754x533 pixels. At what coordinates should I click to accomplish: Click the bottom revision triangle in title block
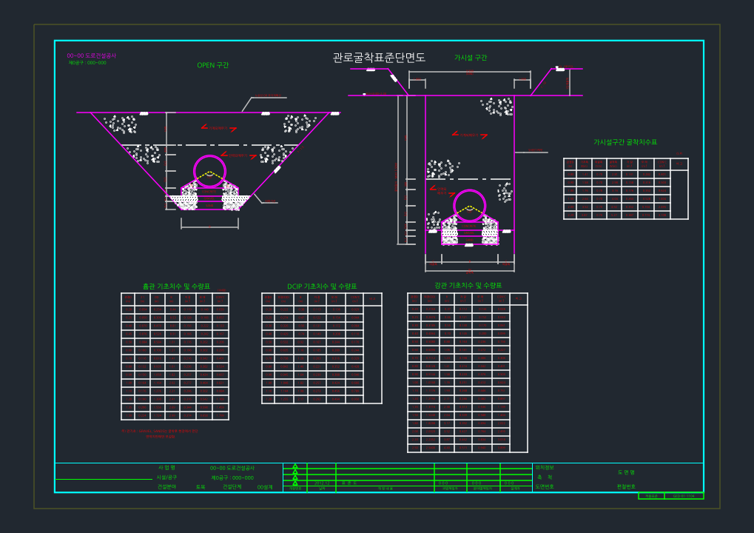pos(295,483)
